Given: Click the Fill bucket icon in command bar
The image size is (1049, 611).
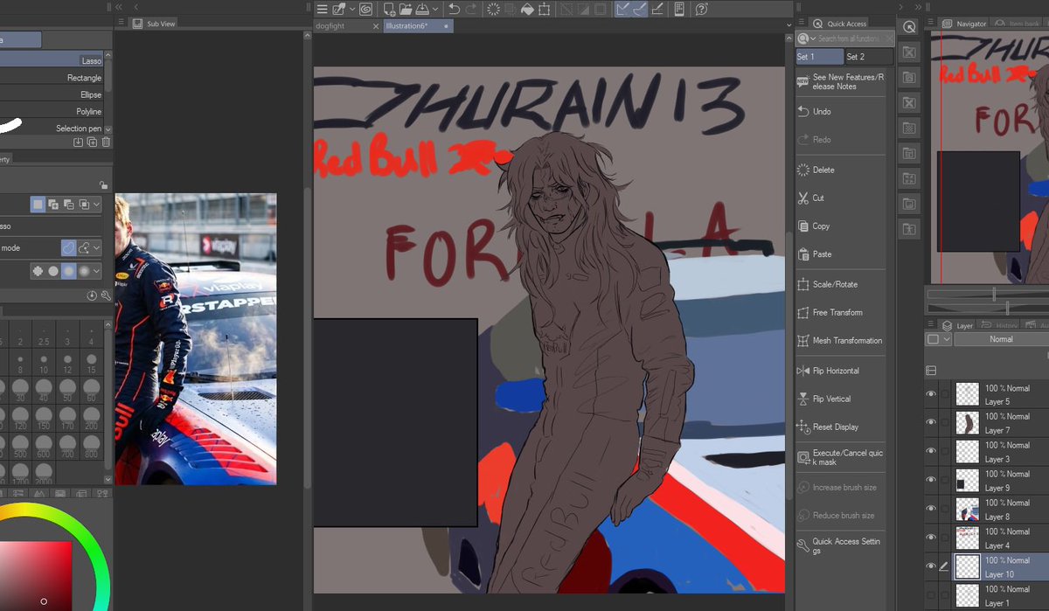Looking at the screenshot, I should [x=527, y=9].
